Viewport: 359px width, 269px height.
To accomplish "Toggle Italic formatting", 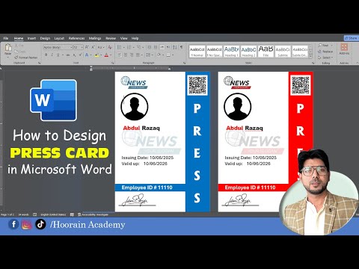I will (x=52, y=55).
